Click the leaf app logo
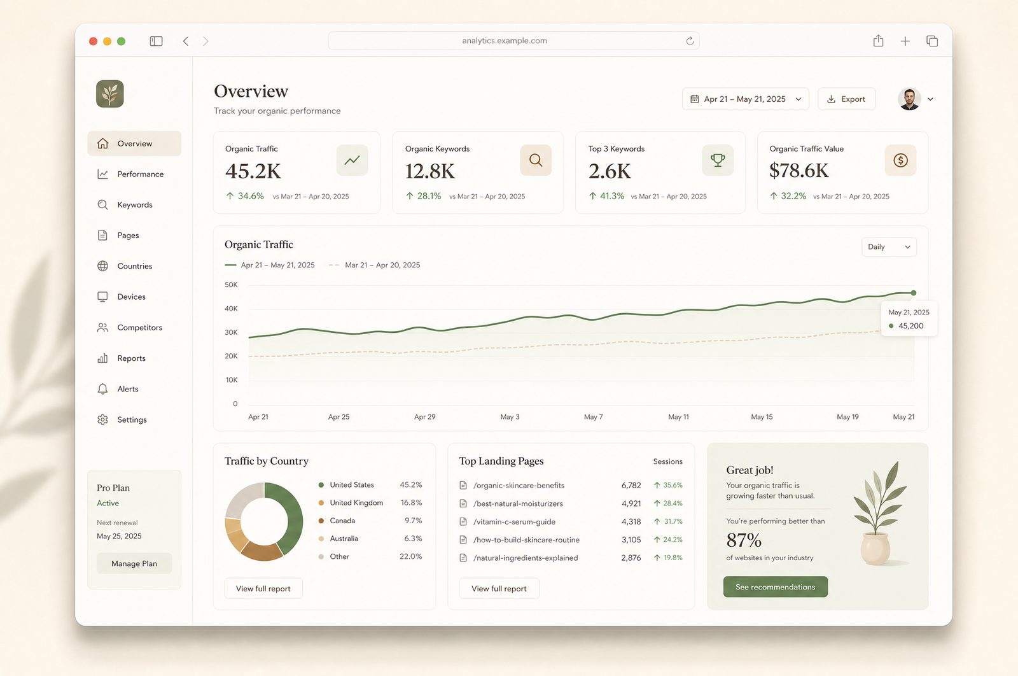The width and height of the screenshot is (1018, 676). pos(110,94)
